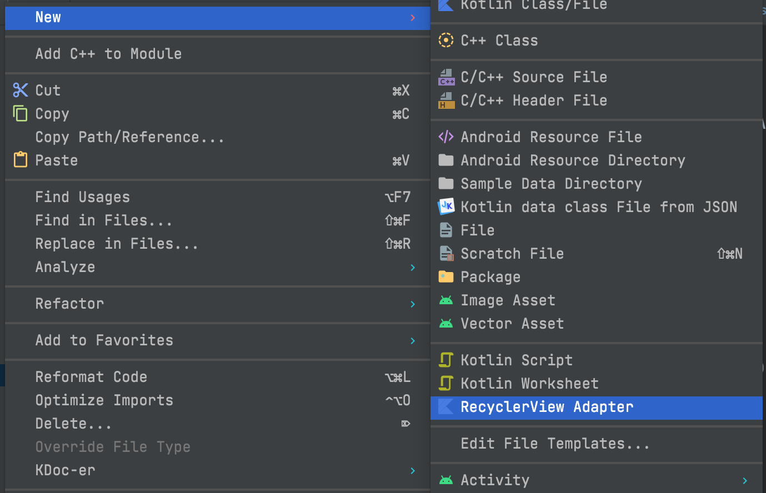Image resolution: width=766 pixels, height=493 pixels.
Task: Click the Android Resource Directory folder icon
Action: pyautogui.click(x=446, y=160)
